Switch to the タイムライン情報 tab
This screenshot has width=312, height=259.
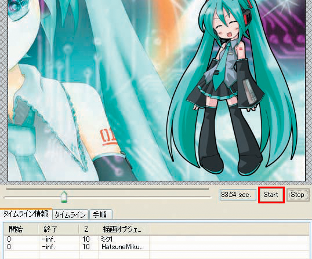point(26,214)
